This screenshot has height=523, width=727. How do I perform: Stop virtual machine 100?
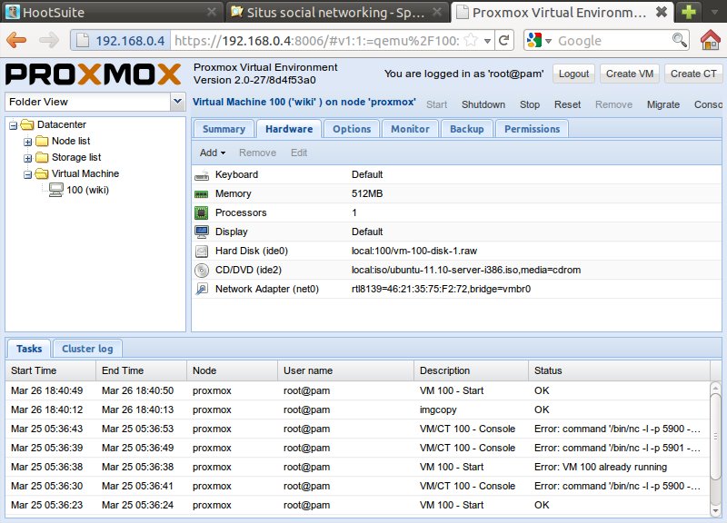click(x=530, y=104)
